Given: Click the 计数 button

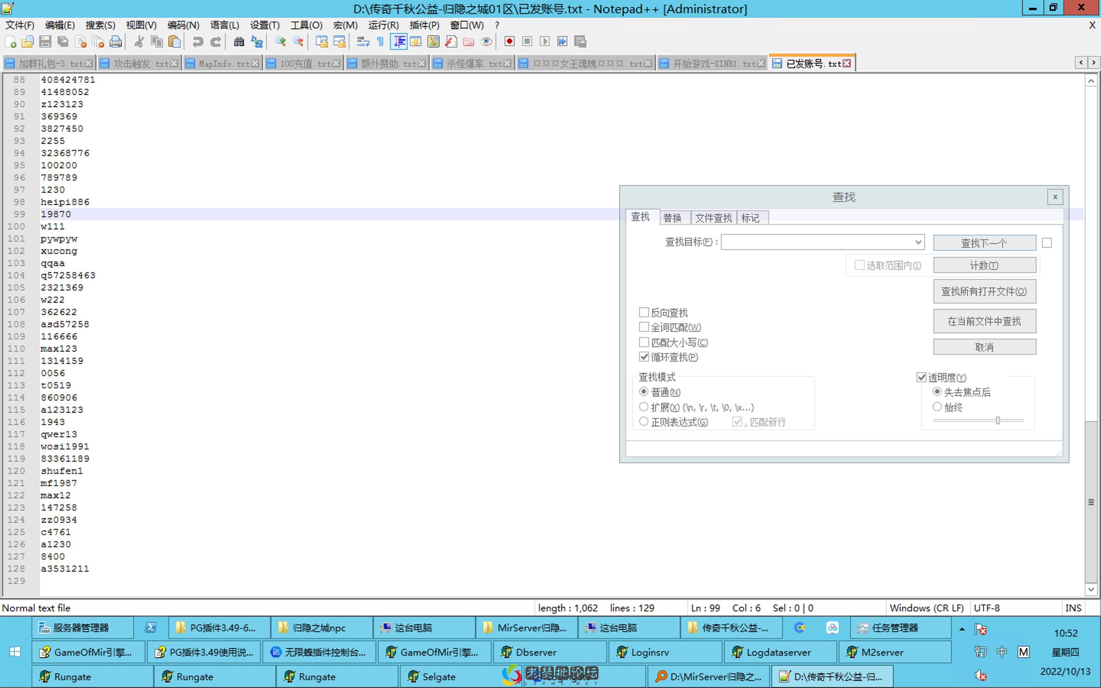Looking at the screenshot, I should click(984, 265).
